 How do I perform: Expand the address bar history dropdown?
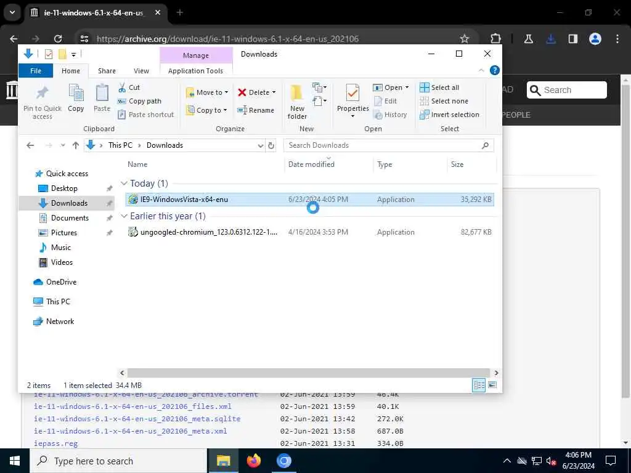click(261, 145)
